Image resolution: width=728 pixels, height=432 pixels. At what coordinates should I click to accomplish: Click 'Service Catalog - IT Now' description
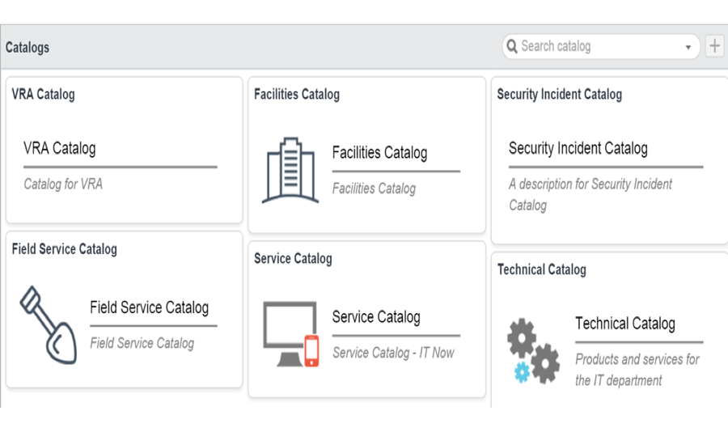(x=393, y=353)
